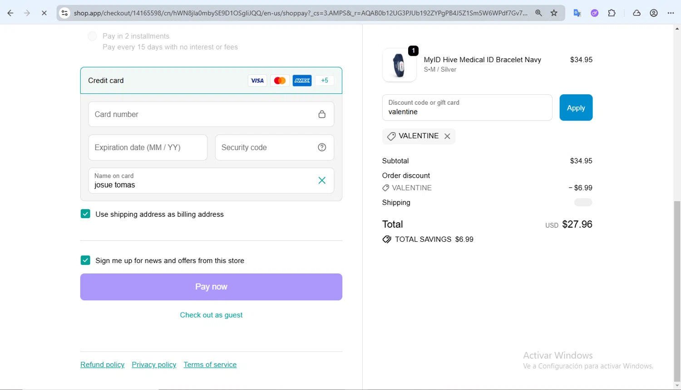Screen dimensions: 681x390
Task: Click Mastercard logo
Action: 280,81
